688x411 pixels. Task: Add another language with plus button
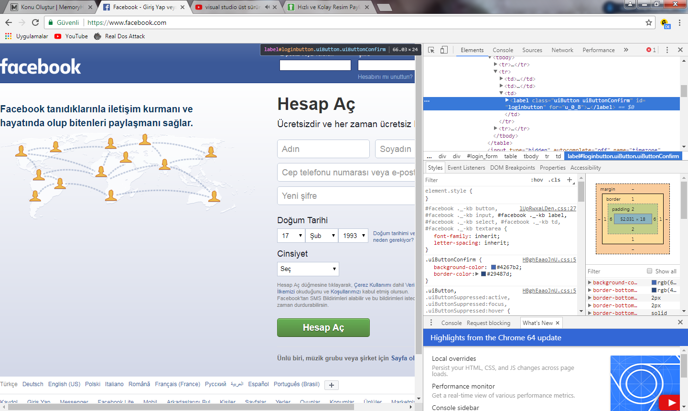(x=332, y=385)
